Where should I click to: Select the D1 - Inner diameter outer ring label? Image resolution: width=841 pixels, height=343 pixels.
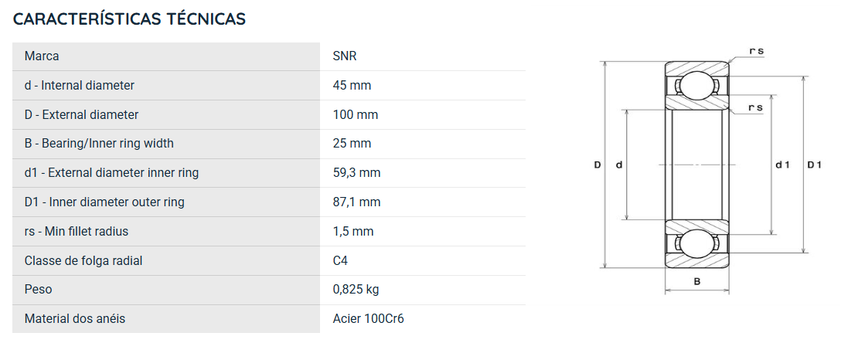click(104, 202)
